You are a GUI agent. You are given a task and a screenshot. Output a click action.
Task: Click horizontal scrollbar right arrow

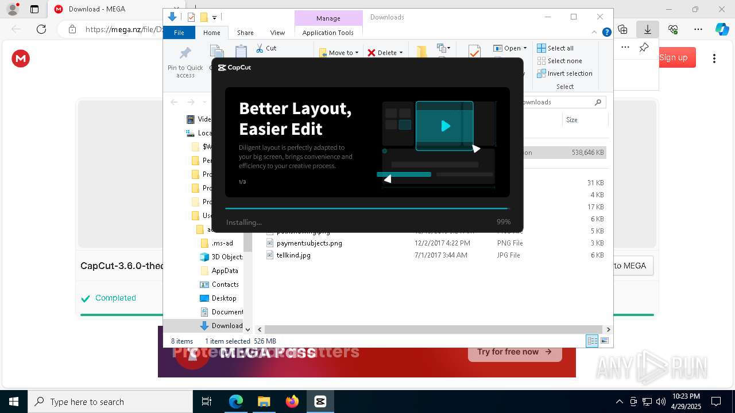pyautogui.click(x=608, y=329)
